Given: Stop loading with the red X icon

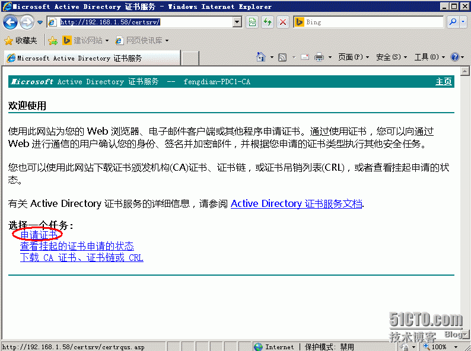Looking at the screenshot, I should tap(283, 22).
